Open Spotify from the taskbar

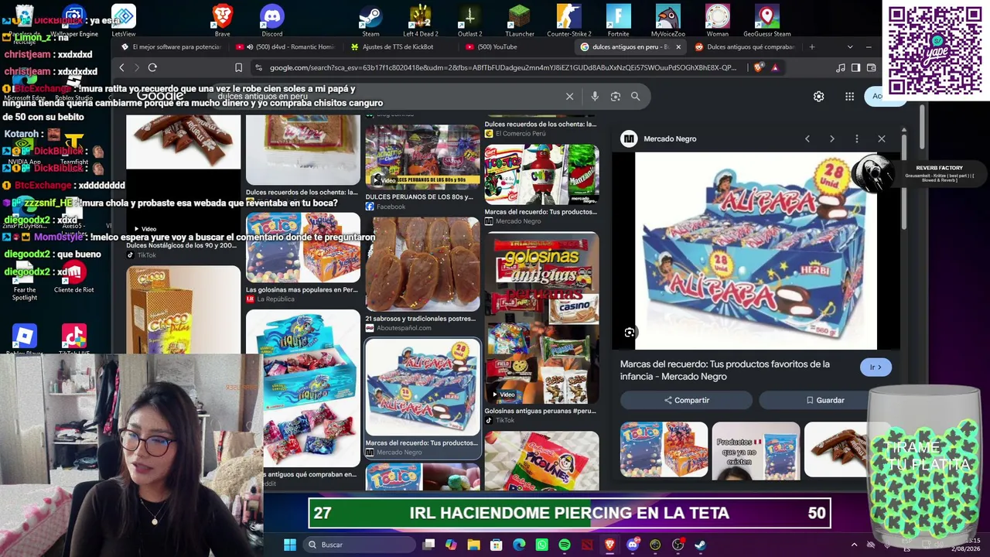[x=565, y=545]
